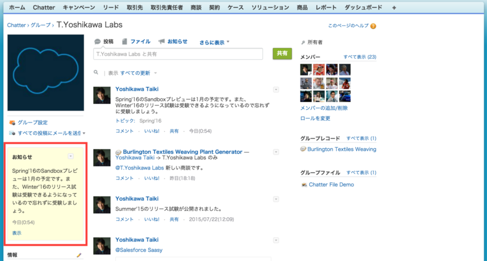
Task: Click the Spring'16 topic link
Action: tap(150, 121)
